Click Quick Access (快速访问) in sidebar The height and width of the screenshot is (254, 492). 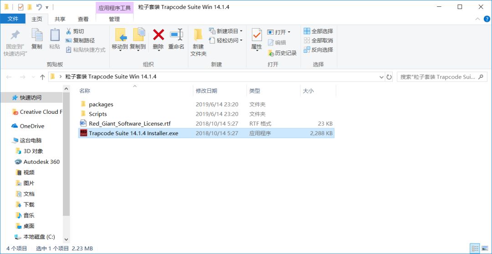(31, 97)
